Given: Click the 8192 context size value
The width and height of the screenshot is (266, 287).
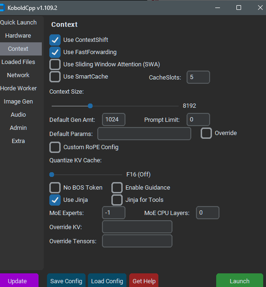Looking at the screenshot, I should 189,106.
